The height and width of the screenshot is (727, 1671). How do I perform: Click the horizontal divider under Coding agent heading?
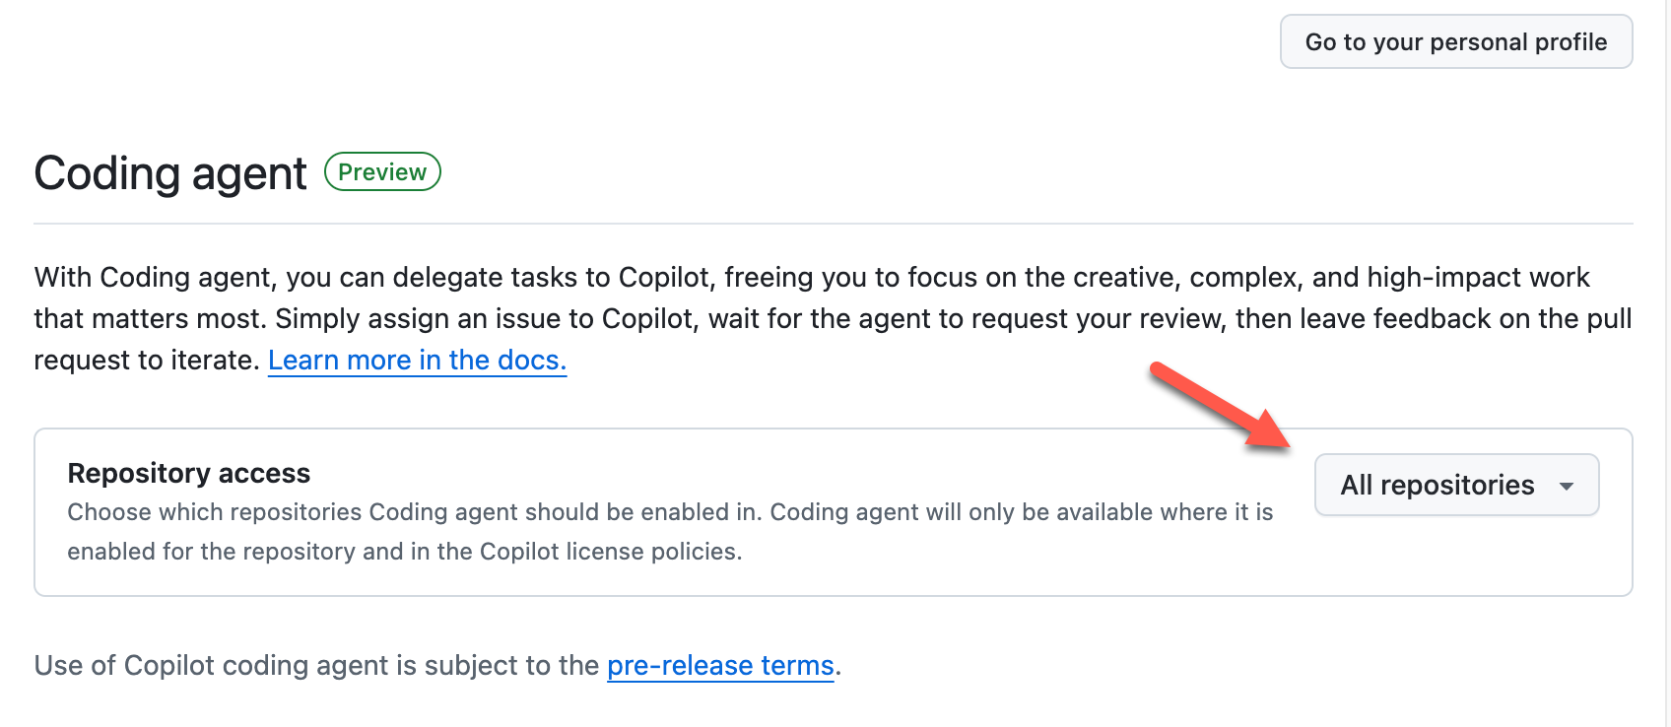coord(833,224)
